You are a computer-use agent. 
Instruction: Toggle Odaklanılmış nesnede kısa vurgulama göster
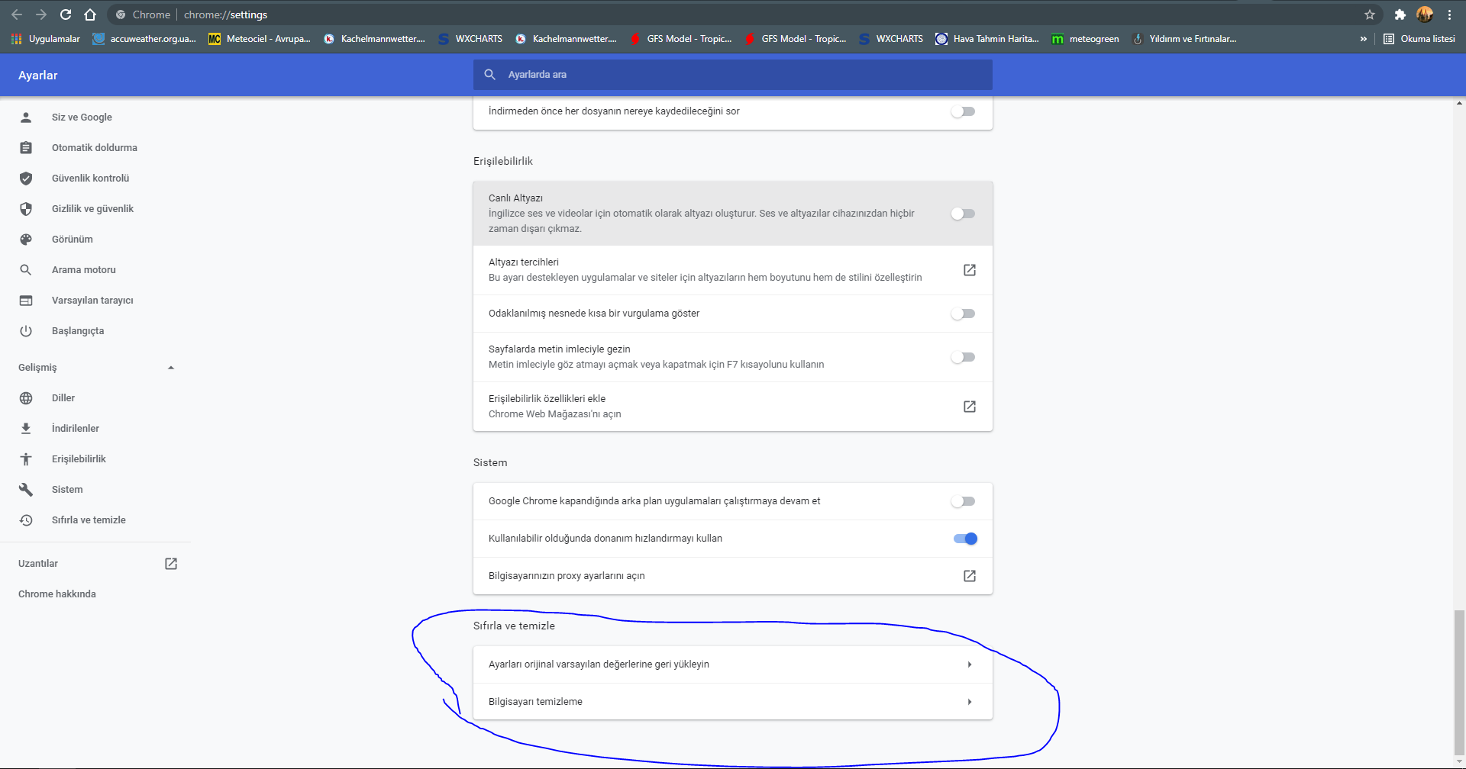pos(964,314)
